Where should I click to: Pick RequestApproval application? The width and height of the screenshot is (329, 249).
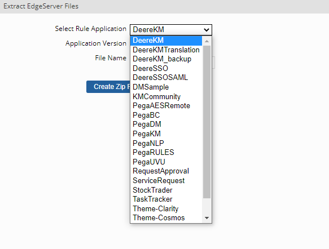click(166, 171)
